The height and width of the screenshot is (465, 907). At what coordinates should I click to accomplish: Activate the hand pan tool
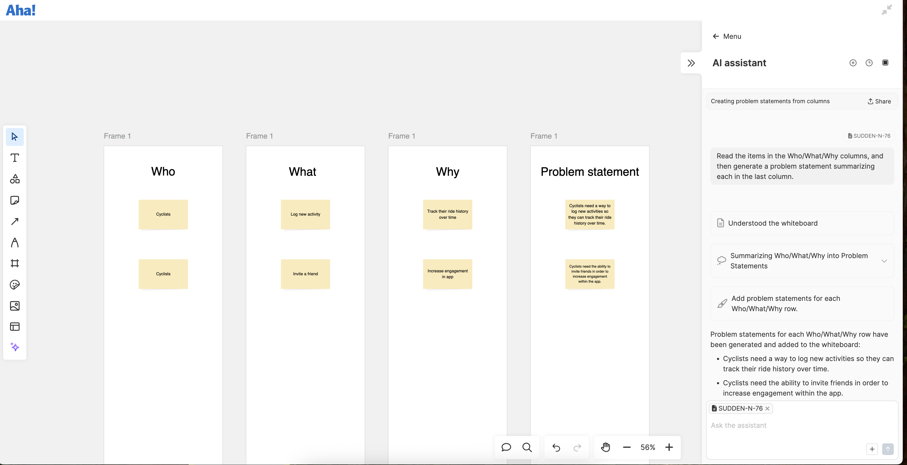605,447
